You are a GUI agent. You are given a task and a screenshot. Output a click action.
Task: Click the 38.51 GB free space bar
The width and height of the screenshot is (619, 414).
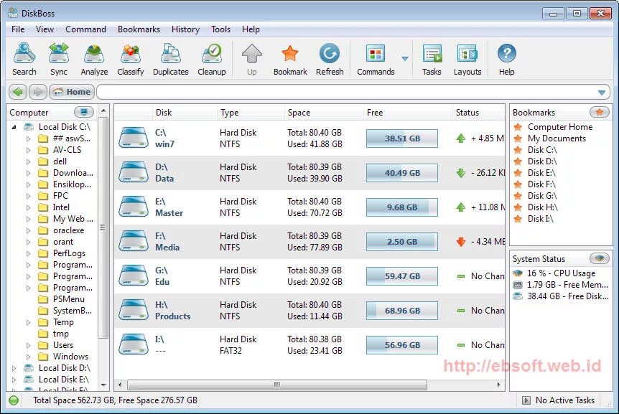[402, 138]
